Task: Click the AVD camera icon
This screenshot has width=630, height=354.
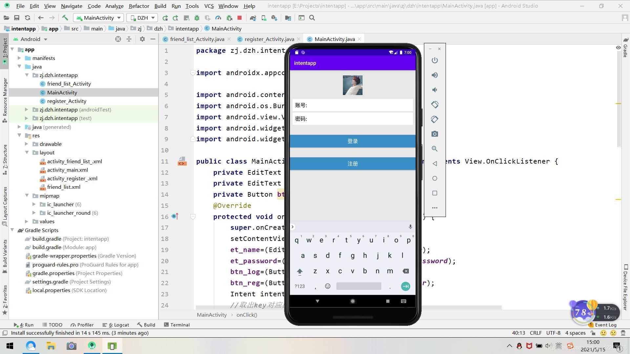Action: pyautogui.click(x=435, y=134)
